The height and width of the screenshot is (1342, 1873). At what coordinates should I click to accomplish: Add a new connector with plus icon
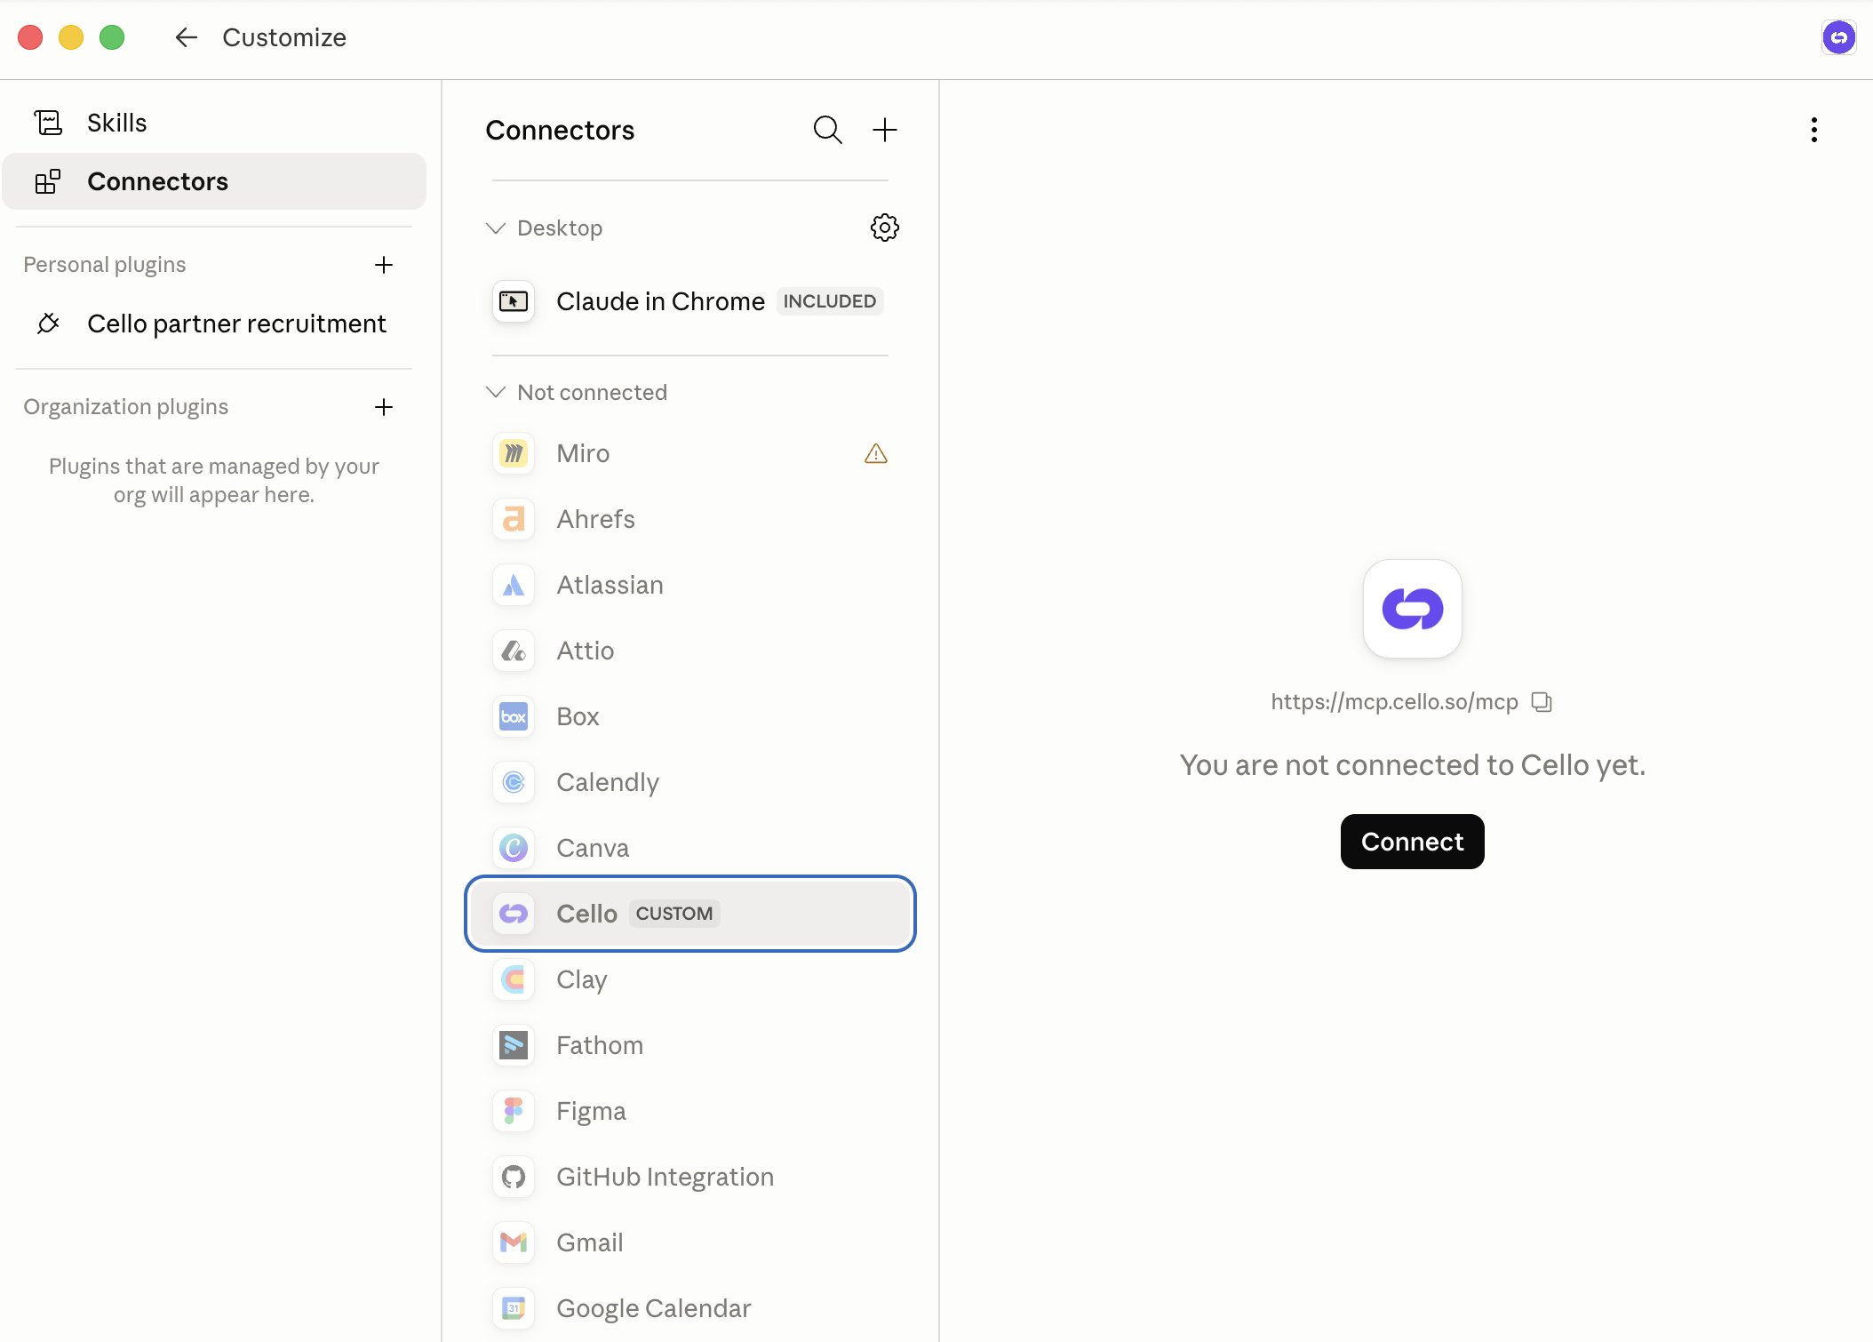click(x=885, y=130)
